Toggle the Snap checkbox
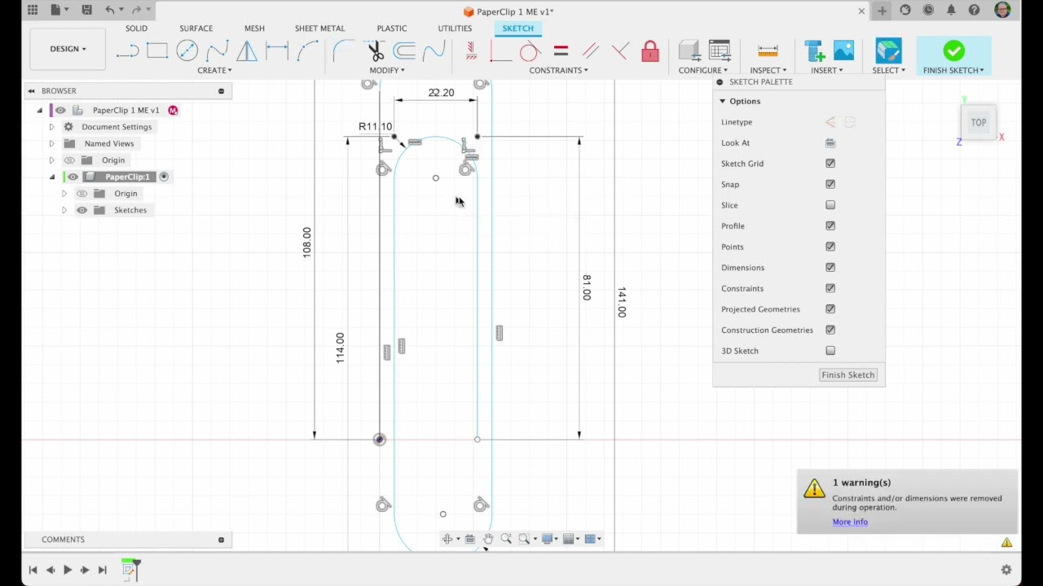 (x=830, y=185)
